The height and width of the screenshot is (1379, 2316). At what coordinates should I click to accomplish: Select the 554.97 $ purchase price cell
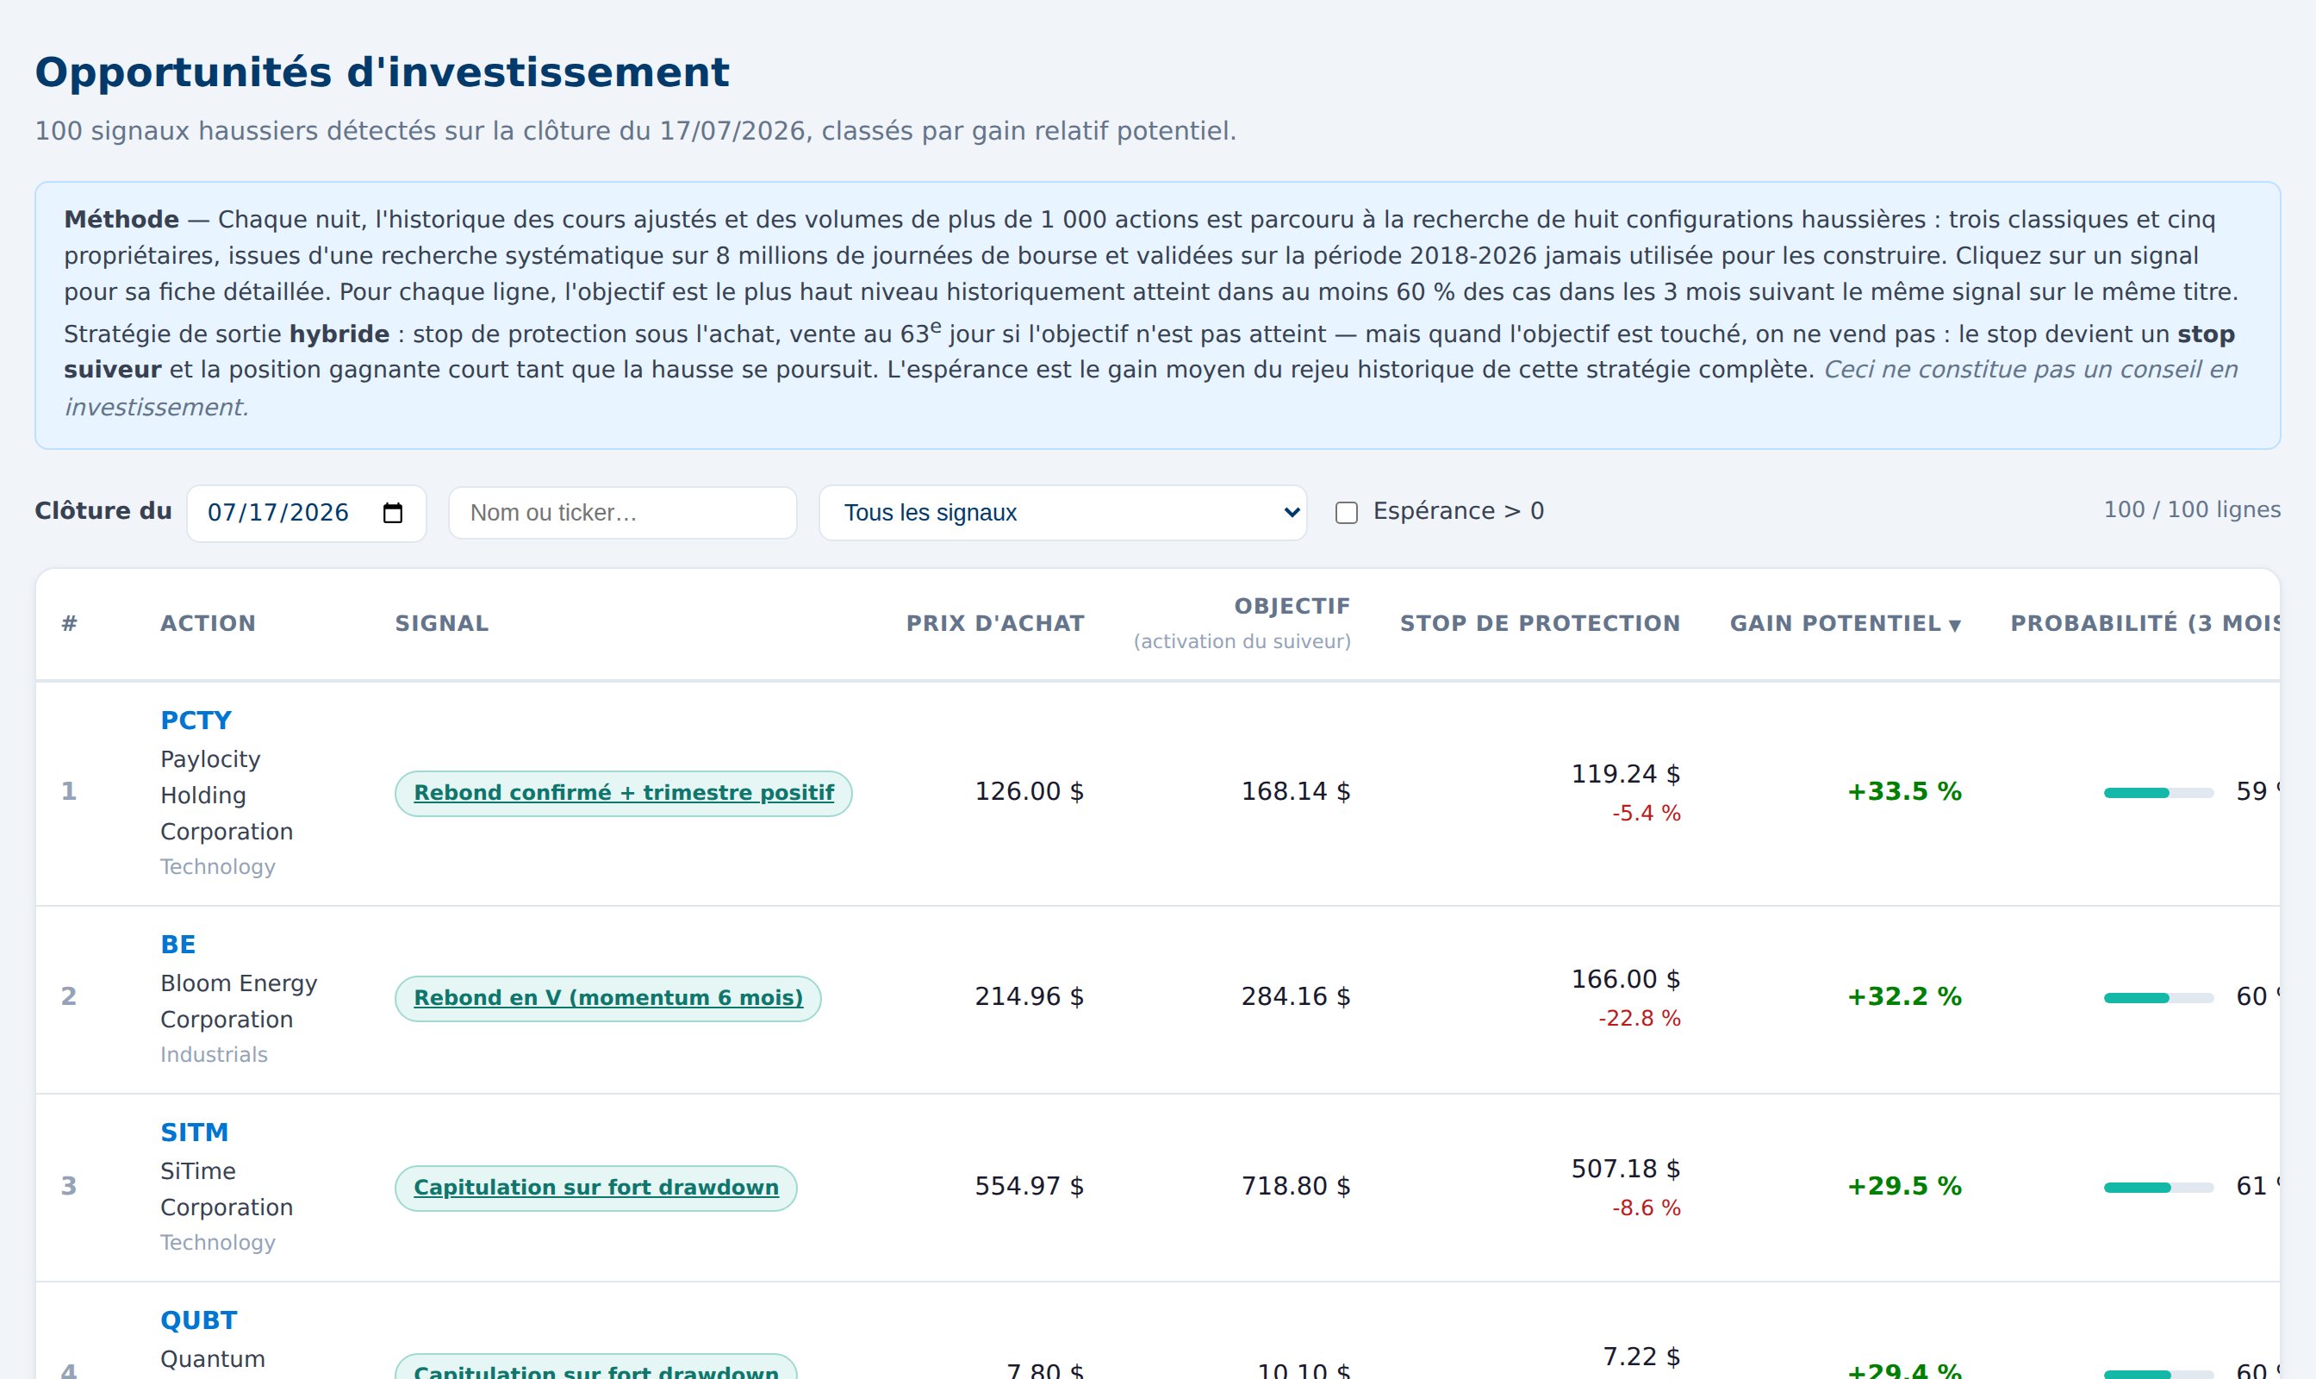[1030, 1186]
